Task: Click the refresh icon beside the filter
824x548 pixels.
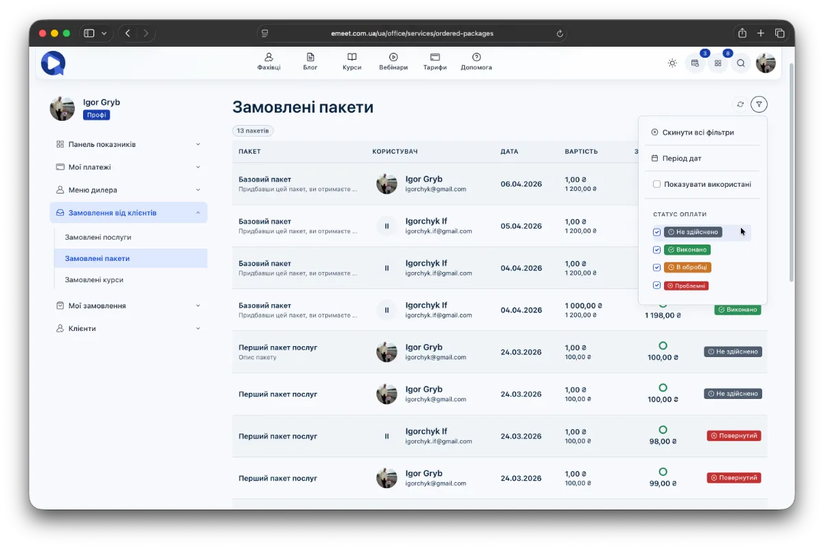Action: coord(740,104)
